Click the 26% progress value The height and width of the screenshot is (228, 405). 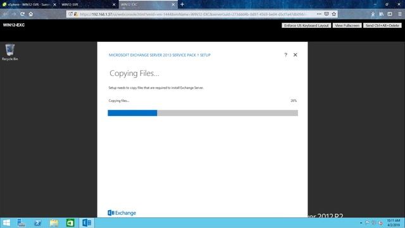pos(294,101)
